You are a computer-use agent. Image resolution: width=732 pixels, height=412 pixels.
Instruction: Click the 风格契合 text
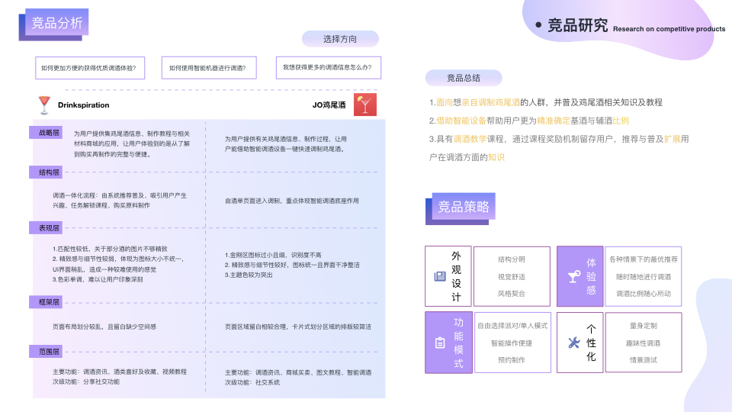click(x=511, y=293)
